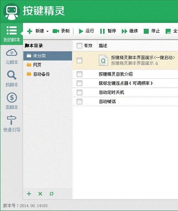This screenshot has width=178, height=211.
Task: Click the 按键精灵 robot logo
Action: 11,12
